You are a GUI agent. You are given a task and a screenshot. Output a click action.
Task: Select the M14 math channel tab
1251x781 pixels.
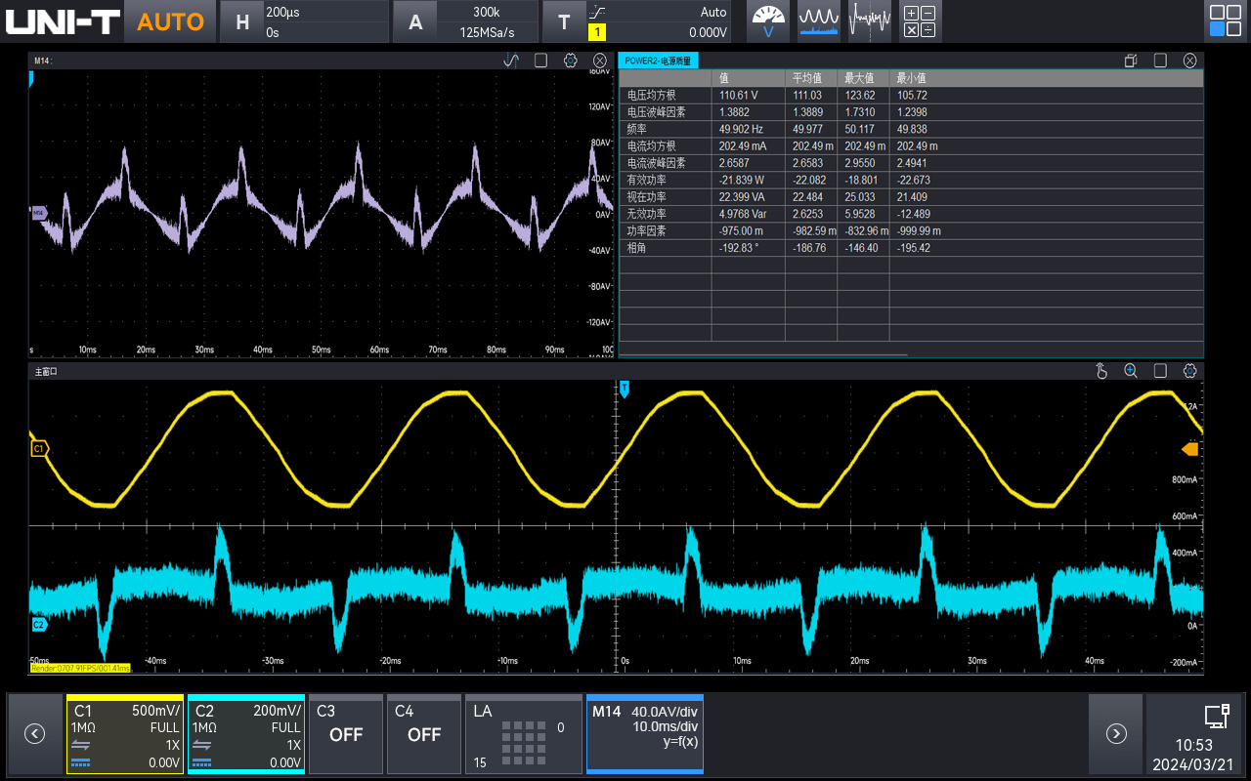pos(644,734)
